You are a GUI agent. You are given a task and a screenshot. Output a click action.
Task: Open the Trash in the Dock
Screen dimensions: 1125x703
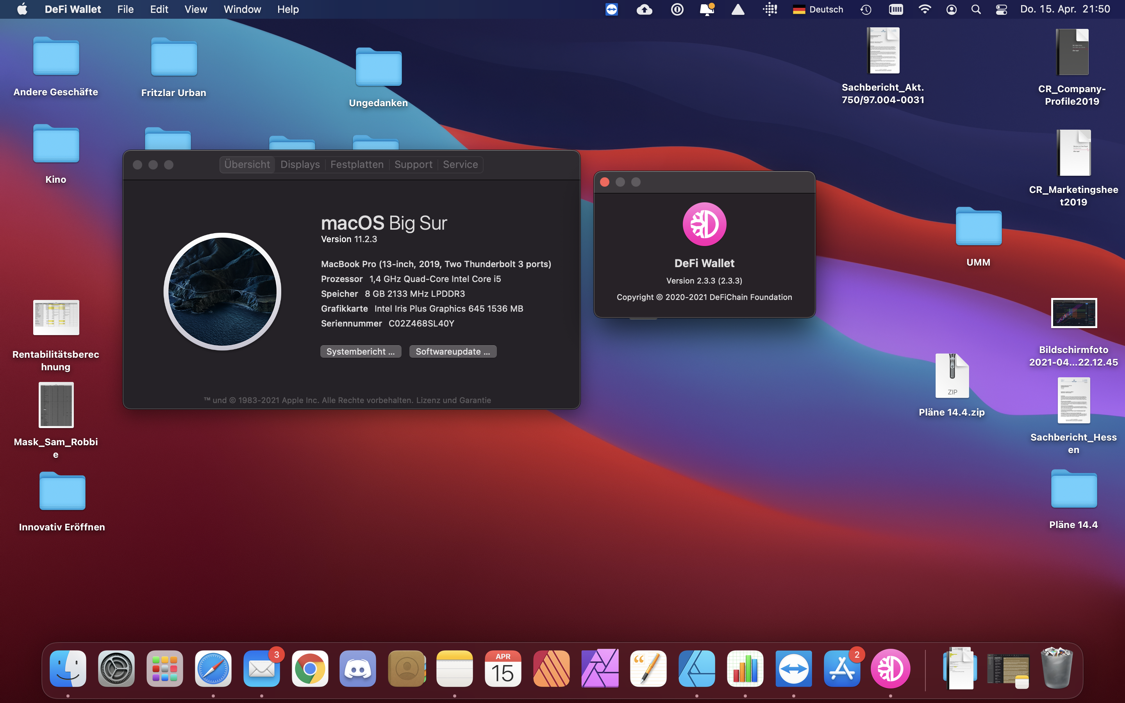[x=1057, y=669]
